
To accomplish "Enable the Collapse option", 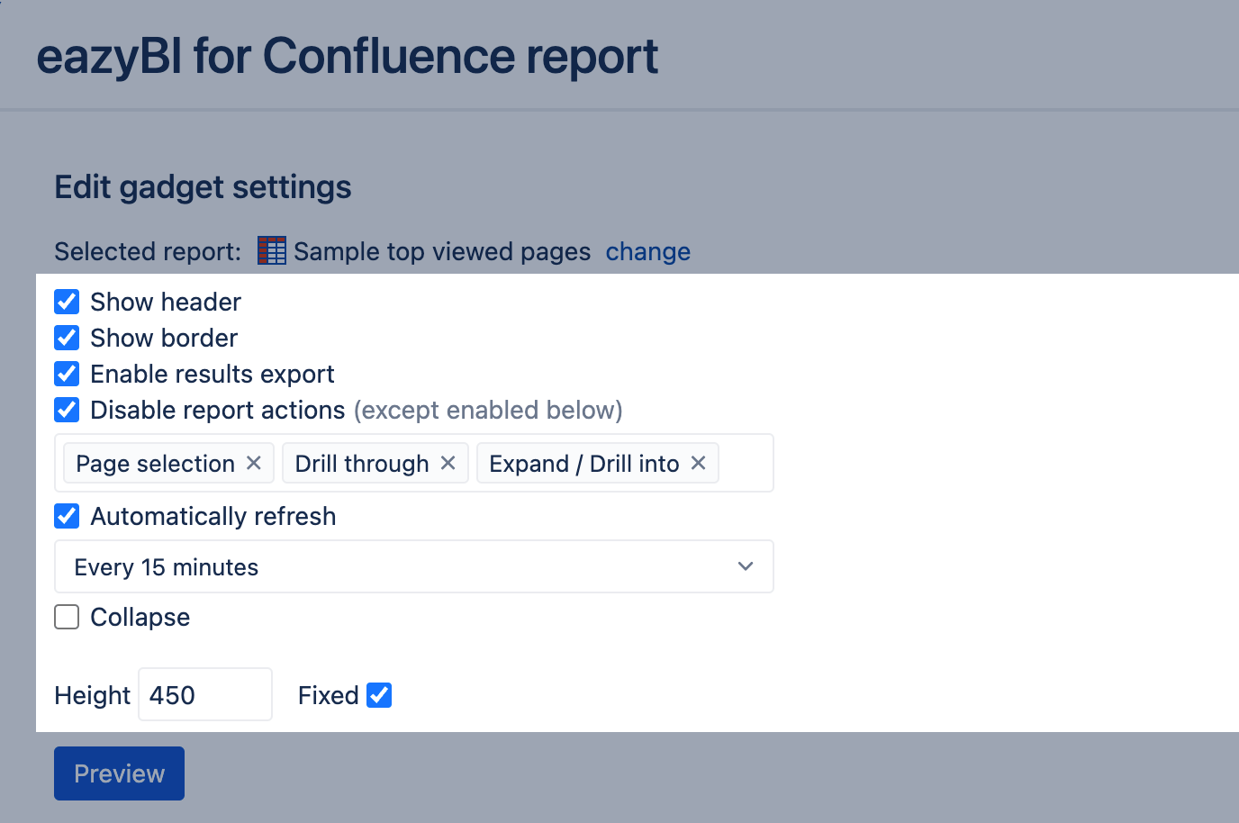I will (67, 617).
